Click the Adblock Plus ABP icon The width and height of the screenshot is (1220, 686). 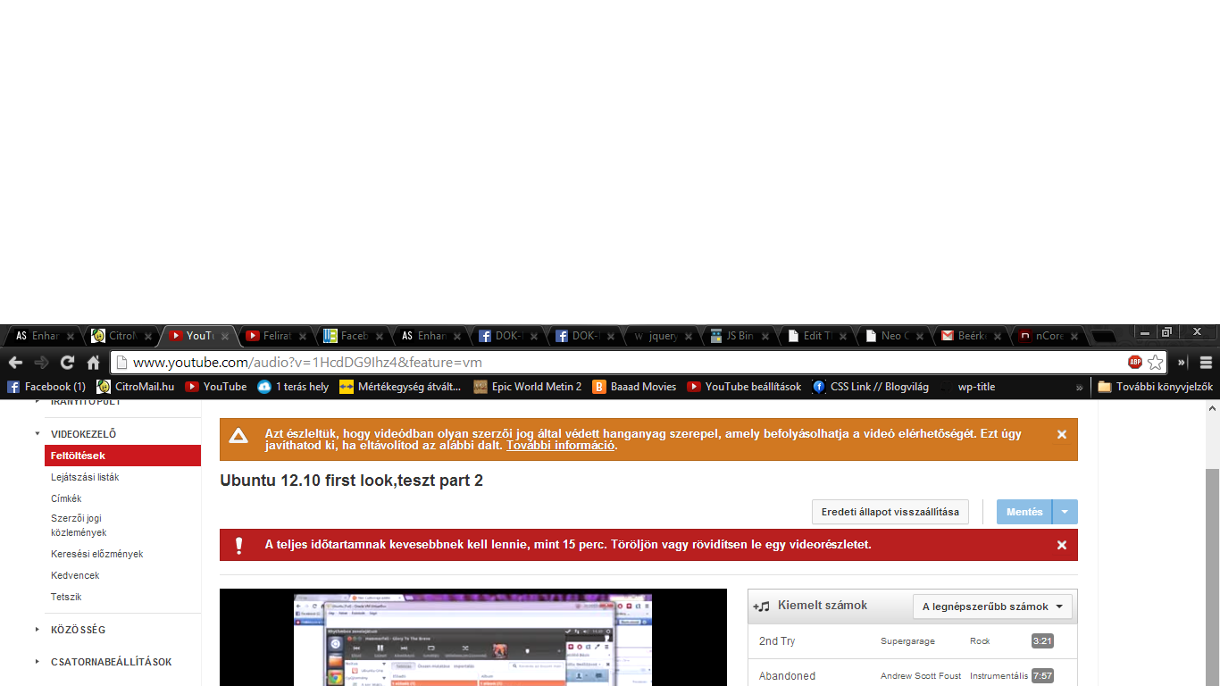(x=1135, y=362)
